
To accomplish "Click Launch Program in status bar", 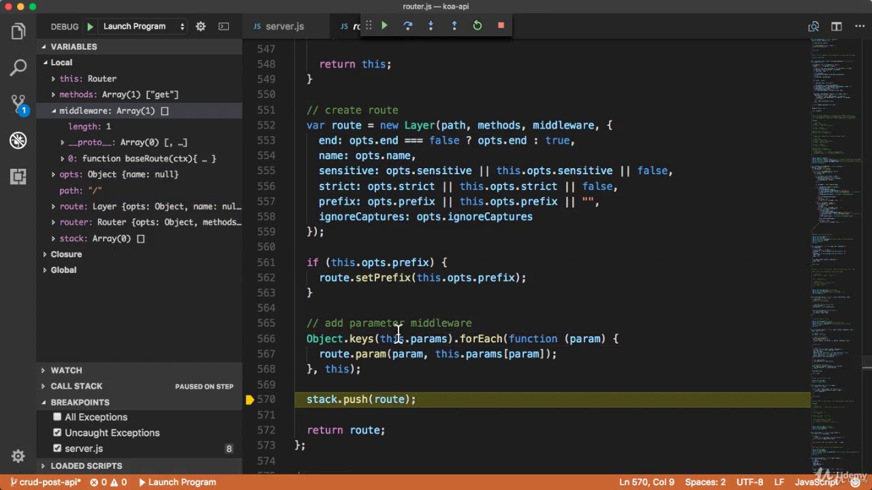I will pos(177,483).
